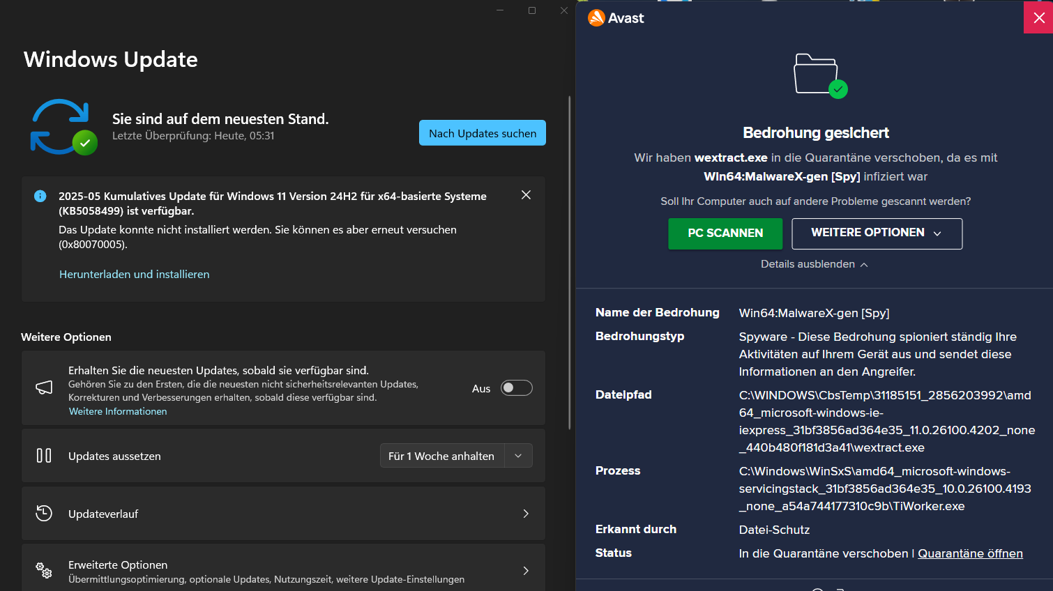Expand the WEITERE OPTIONEN dropdown in Avast
Viewport: 1053px width, 591px height.
pos(877,233)
